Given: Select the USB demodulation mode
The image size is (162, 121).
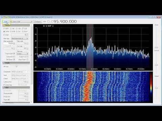Looking at the screenshot, I should [24, 29].
